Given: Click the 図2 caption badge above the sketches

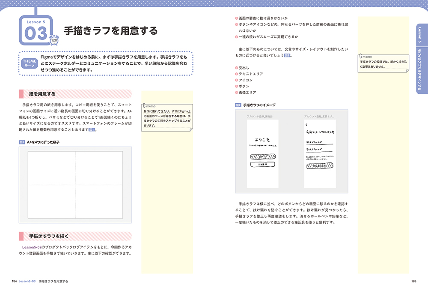Looking at the screenshot, I should point(238,105).
